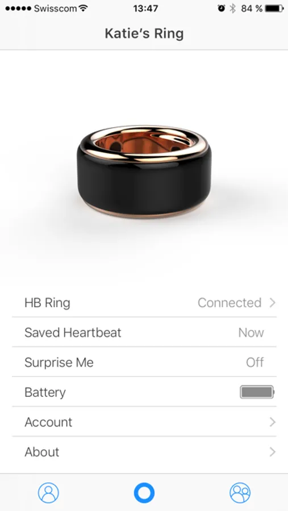288x511 pixels.
Task: Tap the ring battery level indicator
Action: pyautogui.click(x=257, y=392)
